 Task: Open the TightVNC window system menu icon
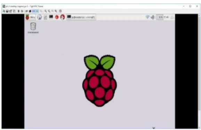point(4,6)
